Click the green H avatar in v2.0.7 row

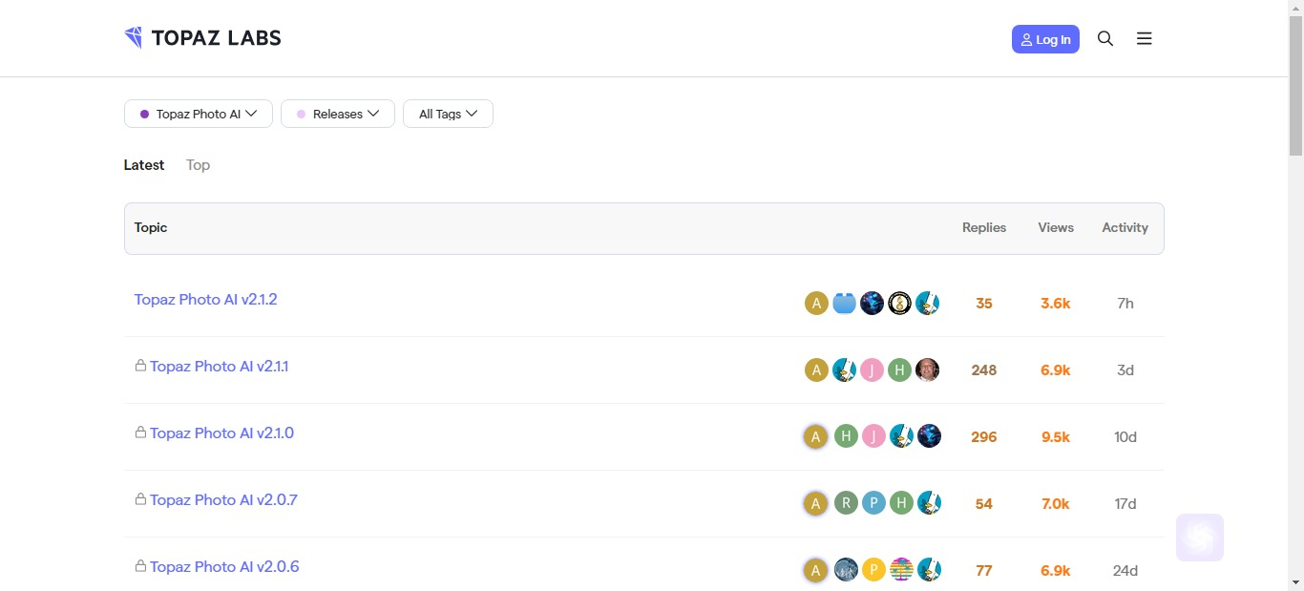pyautogui.click(x=901, y=504)
